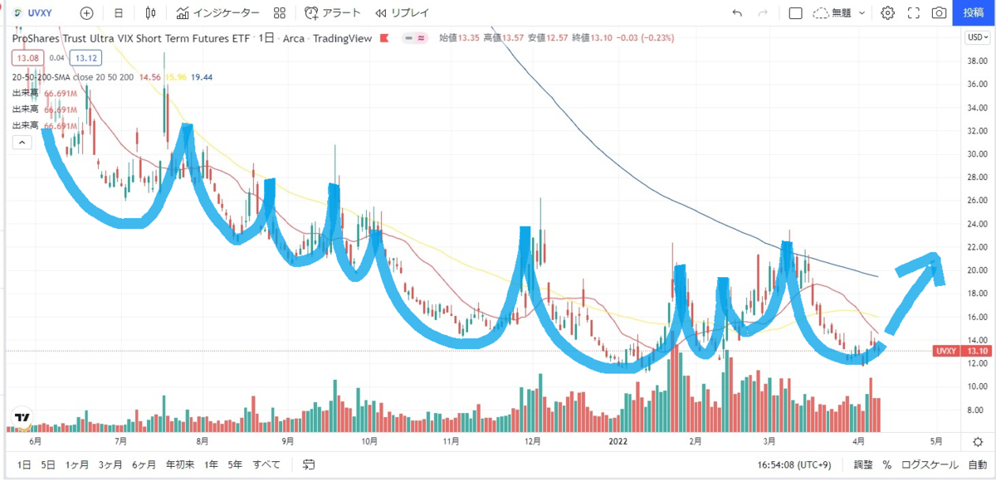Click the 13.08 sell price box
Image resolution: width=996 pixels, height=481 pixels.
tap(28, 58)
